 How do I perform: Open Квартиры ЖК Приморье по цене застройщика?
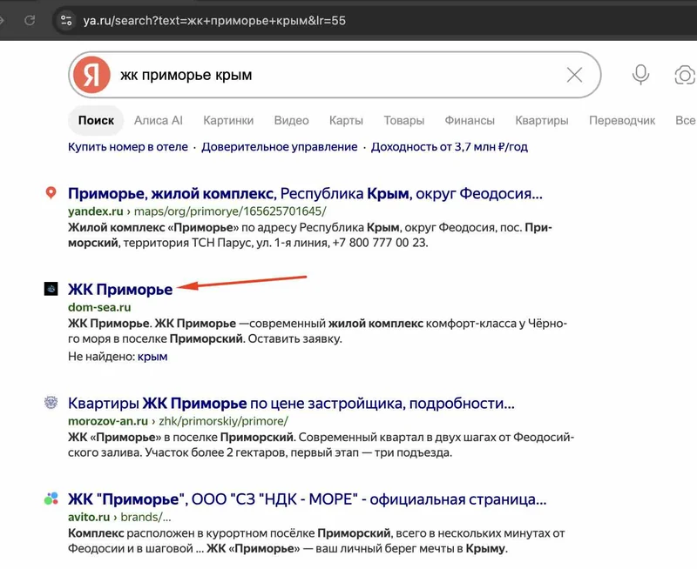click(291, 404)
